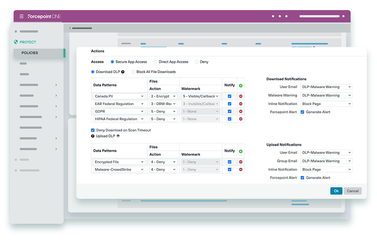
Task: Delete the GDPR row using red minus icon
Action: [241, 112]
